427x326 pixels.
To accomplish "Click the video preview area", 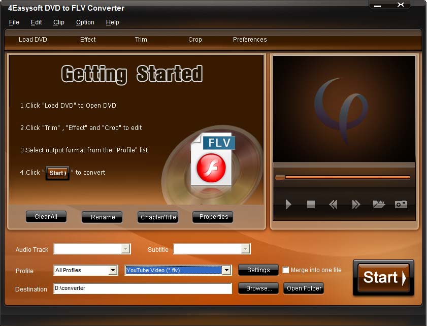I will pos(344,110).
